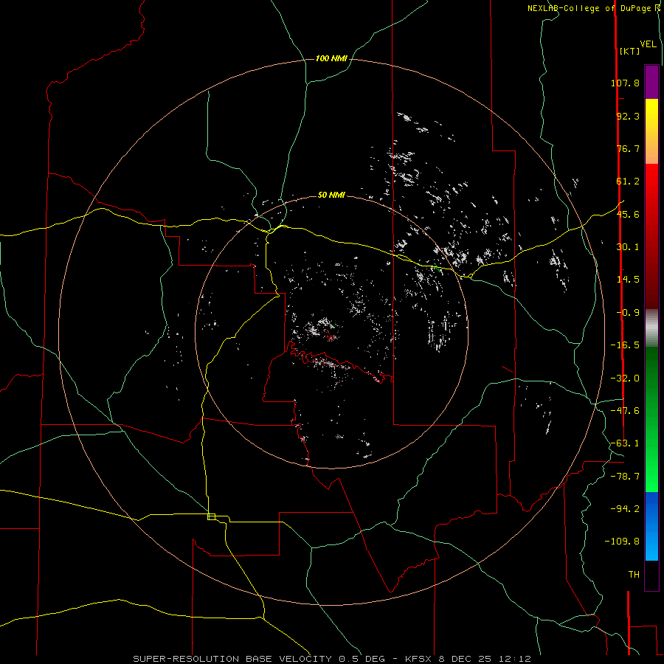Click the [KT] units label
Screen dimensions: 664x664
coord(630,51)
